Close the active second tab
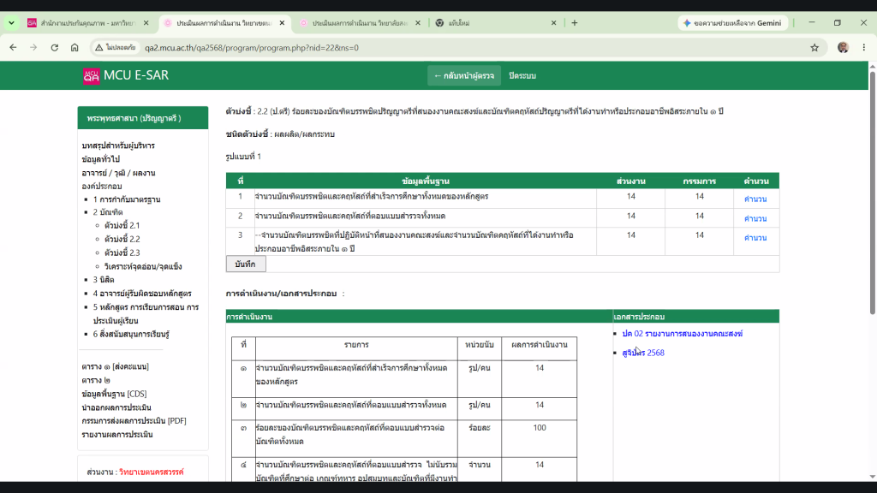The image size is (877, 493). (282, 23)
